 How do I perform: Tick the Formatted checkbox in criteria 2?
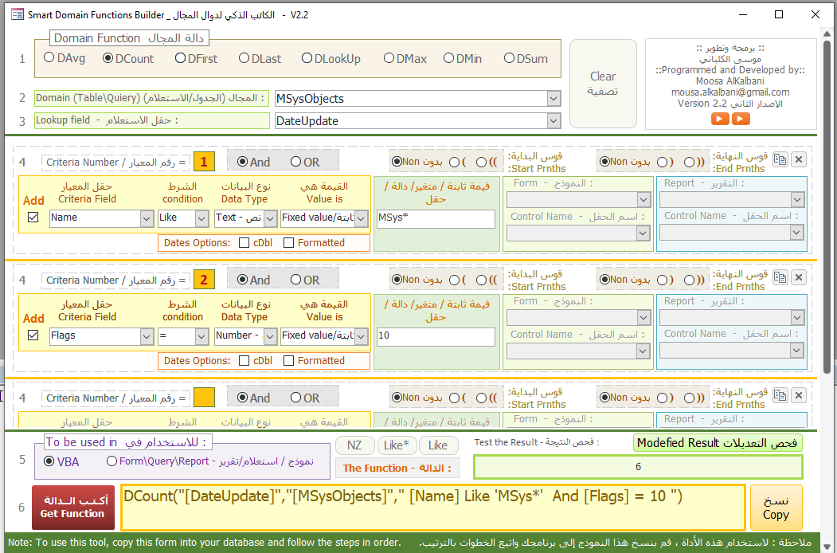[x=288, y=361]
